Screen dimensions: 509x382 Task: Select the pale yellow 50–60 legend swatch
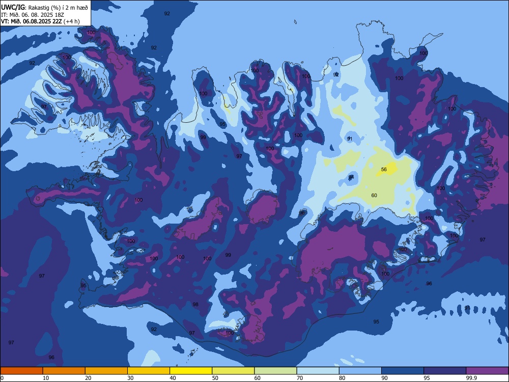(234, 371)
